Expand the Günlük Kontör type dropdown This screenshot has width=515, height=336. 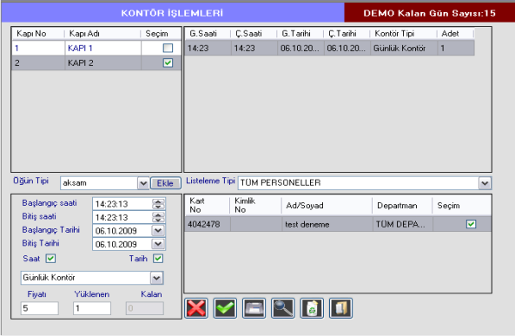coord(156,278)
